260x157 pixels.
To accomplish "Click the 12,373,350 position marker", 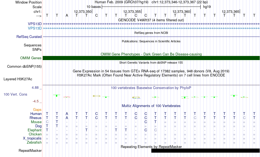I will tap(83, 11).
